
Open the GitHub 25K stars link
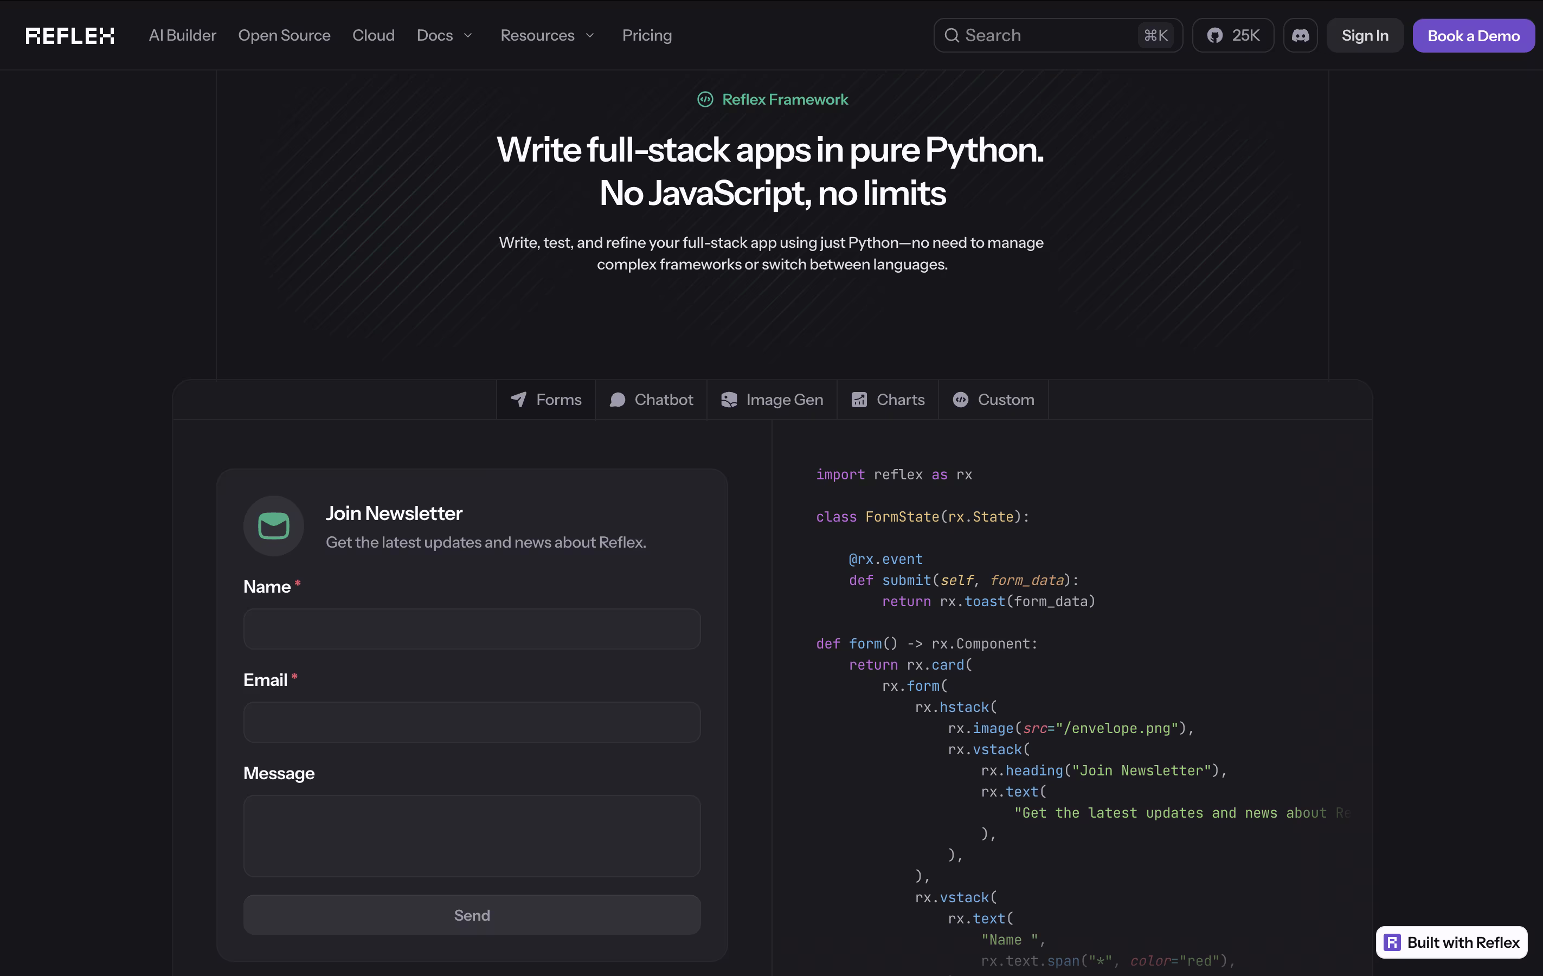[x=1232, y=35]
